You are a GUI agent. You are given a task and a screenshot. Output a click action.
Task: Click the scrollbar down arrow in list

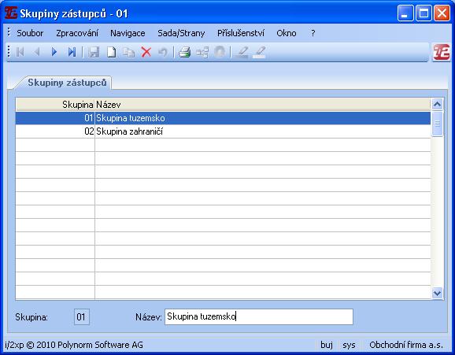(x=437, y=293)
